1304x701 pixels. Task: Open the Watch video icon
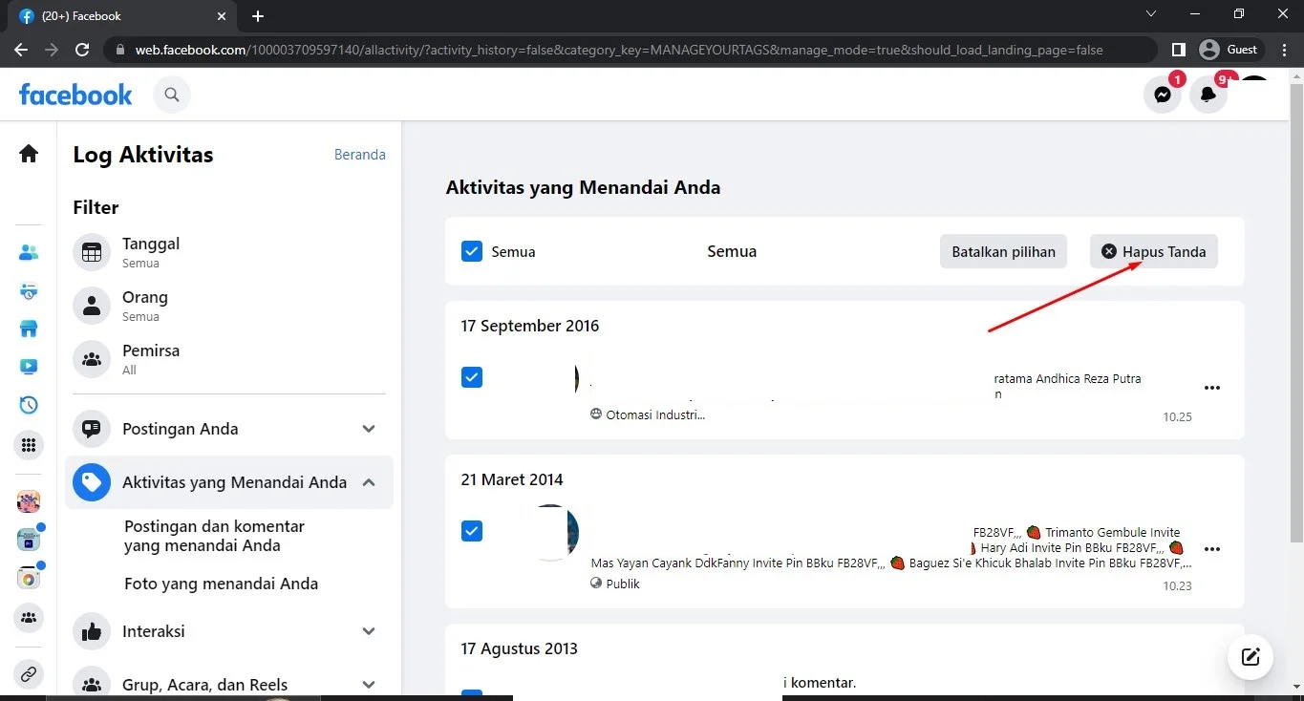tap(29, 367)
